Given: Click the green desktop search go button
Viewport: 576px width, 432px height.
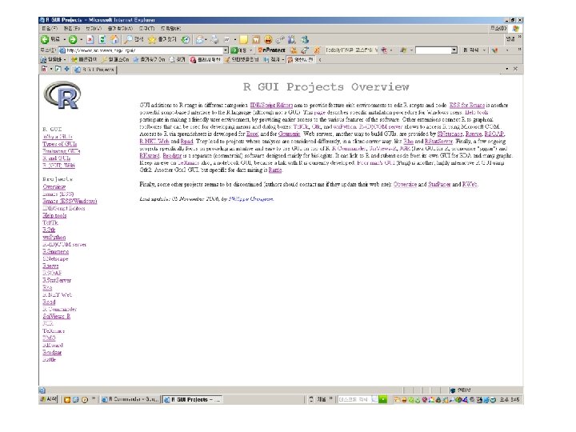Looking at the screenshot, I should click(x=382, y=399).
